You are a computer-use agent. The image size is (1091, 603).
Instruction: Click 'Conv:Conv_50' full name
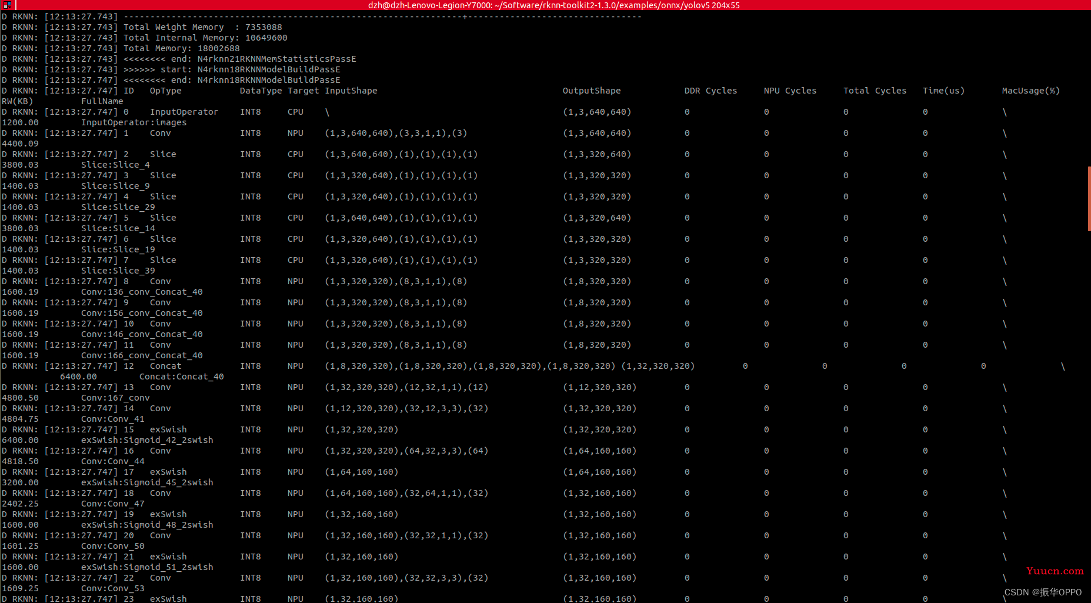(113, 546)
